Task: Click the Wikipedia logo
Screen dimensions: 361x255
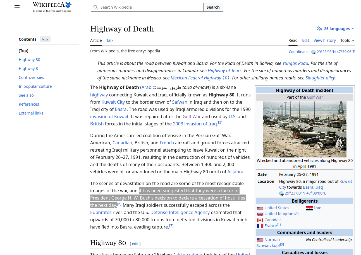Action: click(52, 7)
